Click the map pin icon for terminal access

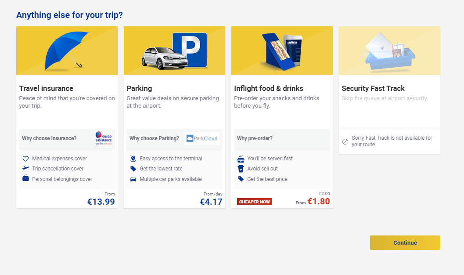133,159
